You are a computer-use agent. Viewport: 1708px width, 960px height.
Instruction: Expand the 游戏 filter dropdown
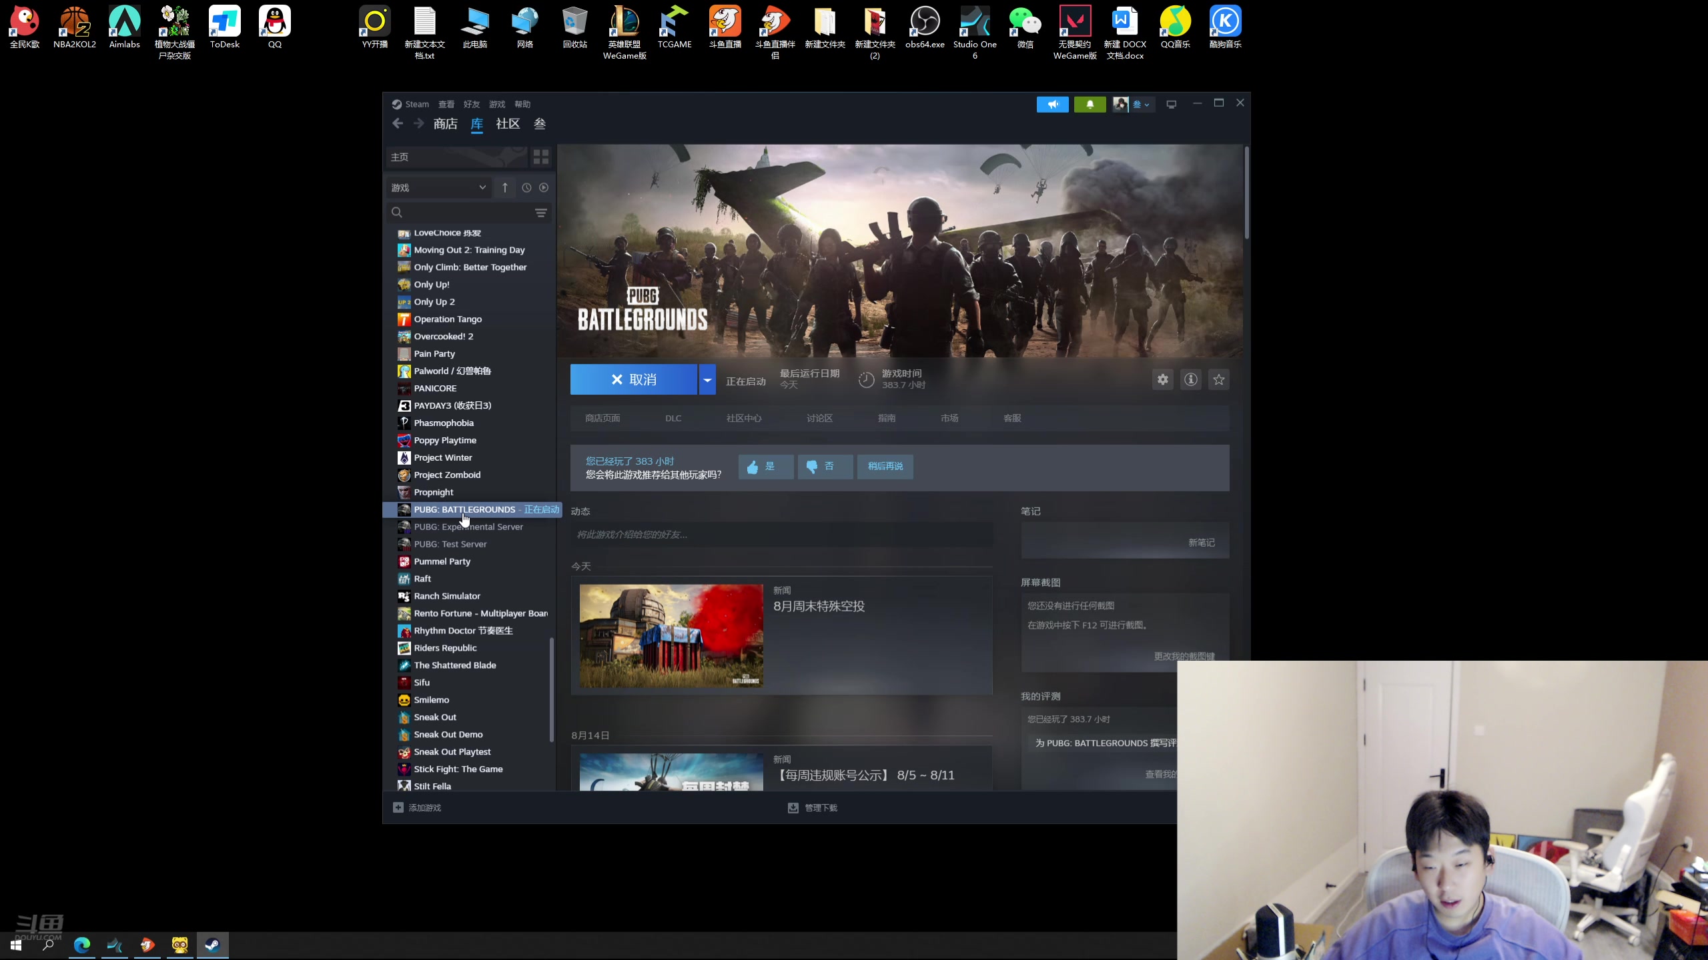[438, 187]
